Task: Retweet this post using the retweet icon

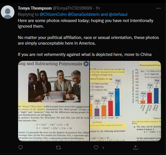Action: (x=58, y=148)
